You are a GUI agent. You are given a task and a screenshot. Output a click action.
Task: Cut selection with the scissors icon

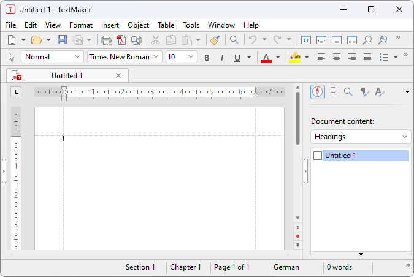coord(156,40)
